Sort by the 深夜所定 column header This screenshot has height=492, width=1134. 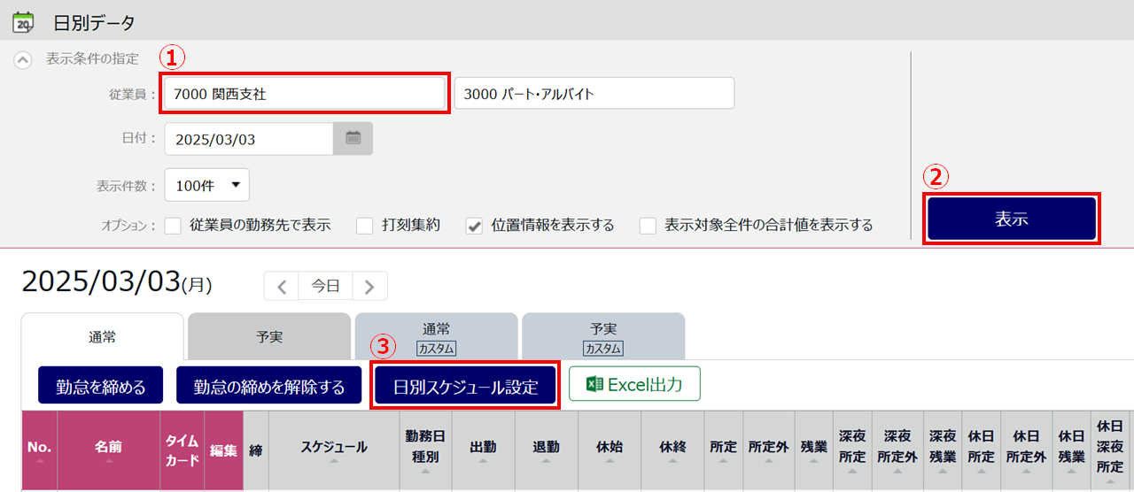coord(852,450)
